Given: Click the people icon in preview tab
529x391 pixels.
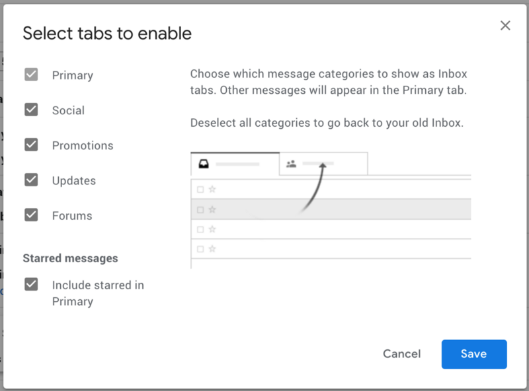Looking at the screenshot, I should point(291,164).
